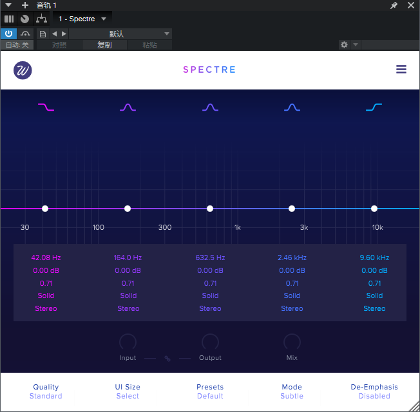Select the 42.08 Hz band node
This screenshot has width=420, height=412.
(x=45, y=209)
